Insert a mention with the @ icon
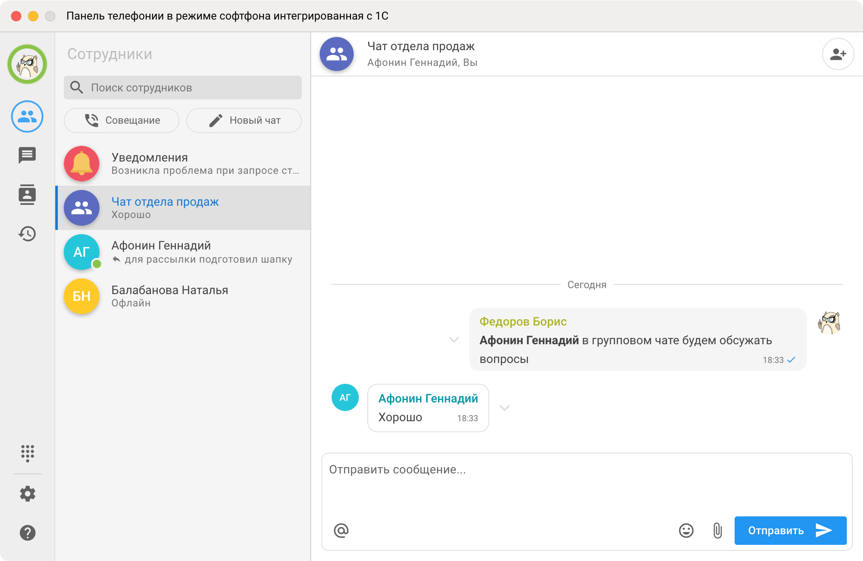 click(x=341, y=530)
